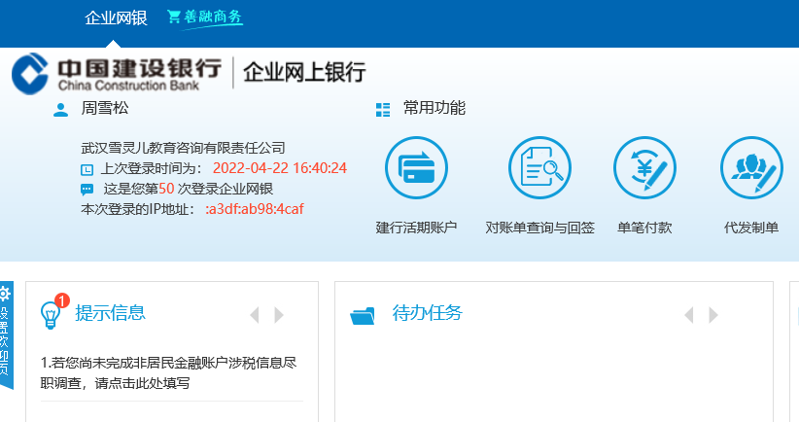Screen dimensions: 799x422
Task: Click the login count message bubble icon
Action: click(87, 190)
